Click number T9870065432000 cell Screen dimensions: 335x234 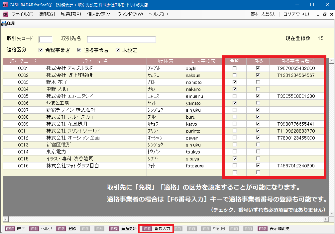pyautogui.click(x=297, y=68)
